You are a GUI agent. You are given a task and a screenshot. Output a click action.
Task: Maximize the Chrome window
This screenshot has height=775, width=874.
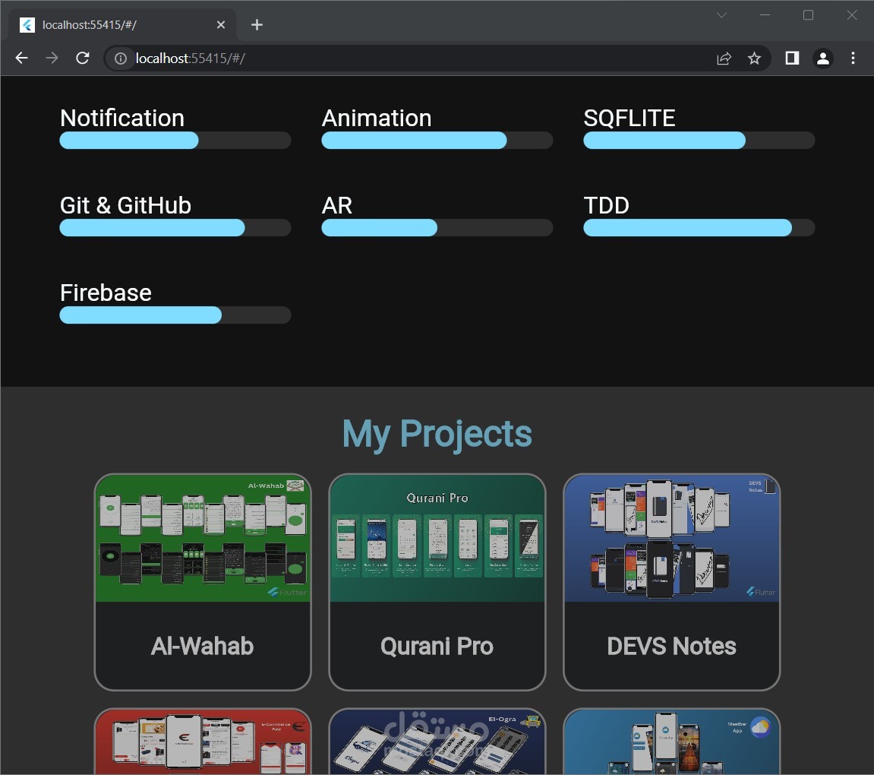coord(808,15)
